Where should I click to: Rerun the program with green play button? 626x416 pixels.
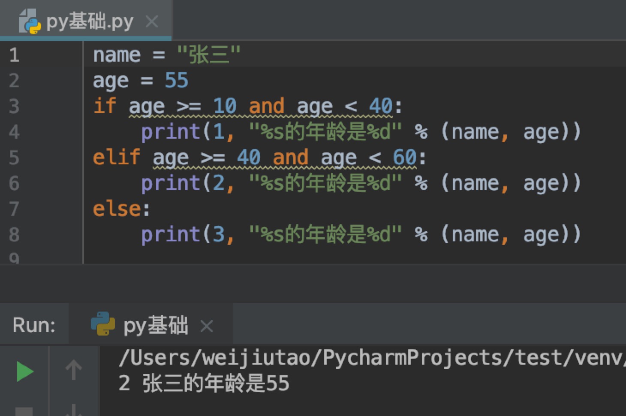25,371
